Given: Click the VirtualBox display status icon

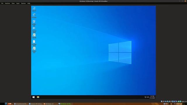Looking at the screenshot, I should (173, 101).
